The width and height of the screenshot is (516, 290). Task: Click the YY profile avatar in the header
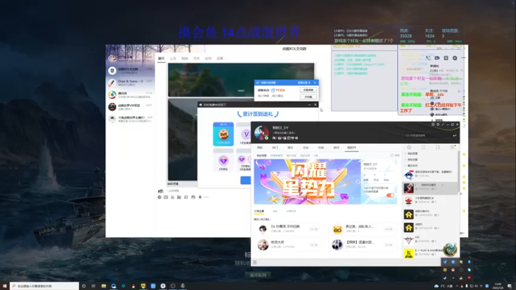coord(262,133)
